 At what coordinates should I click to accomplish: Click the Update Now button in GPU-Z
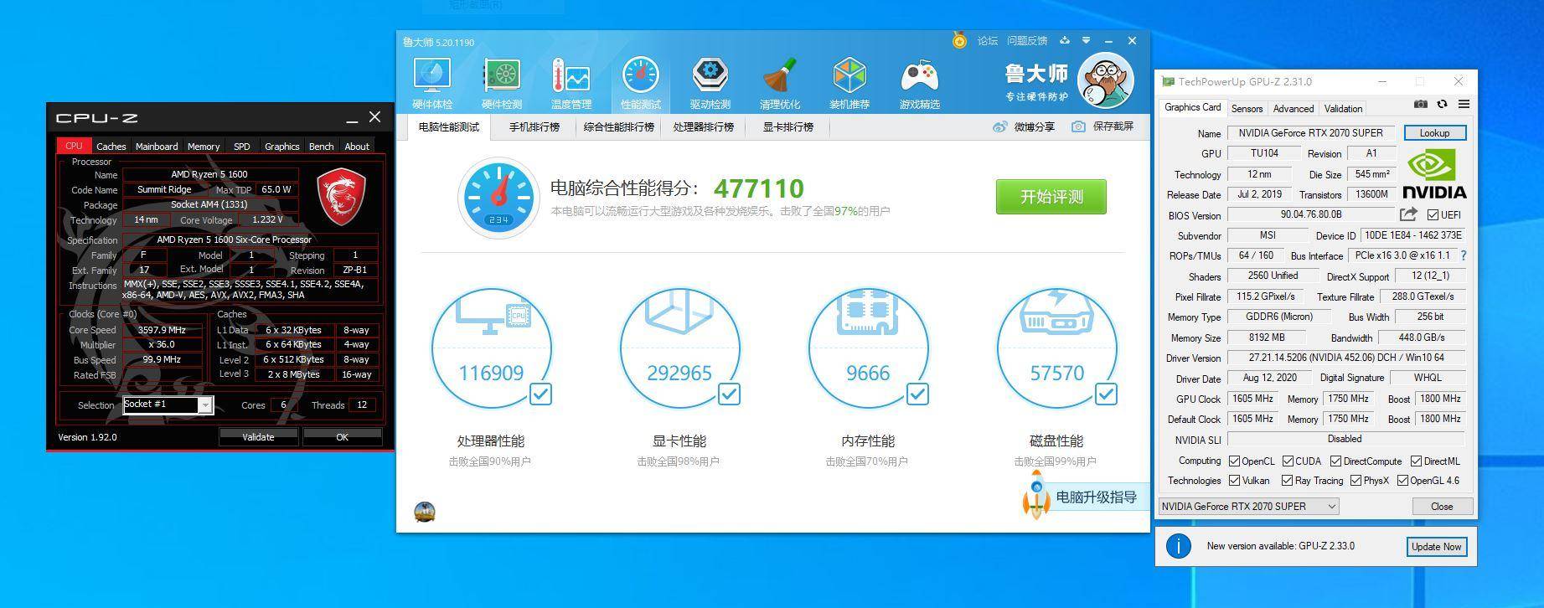(1436, 547)
